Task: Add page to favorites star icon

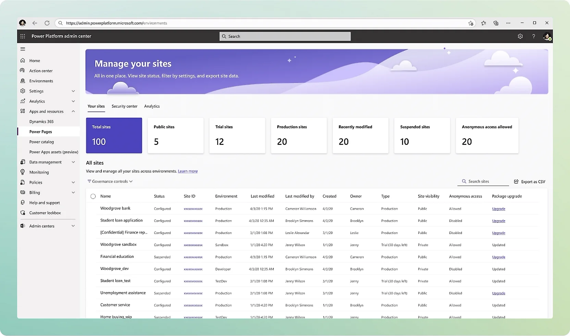Action: click(471, 23)
